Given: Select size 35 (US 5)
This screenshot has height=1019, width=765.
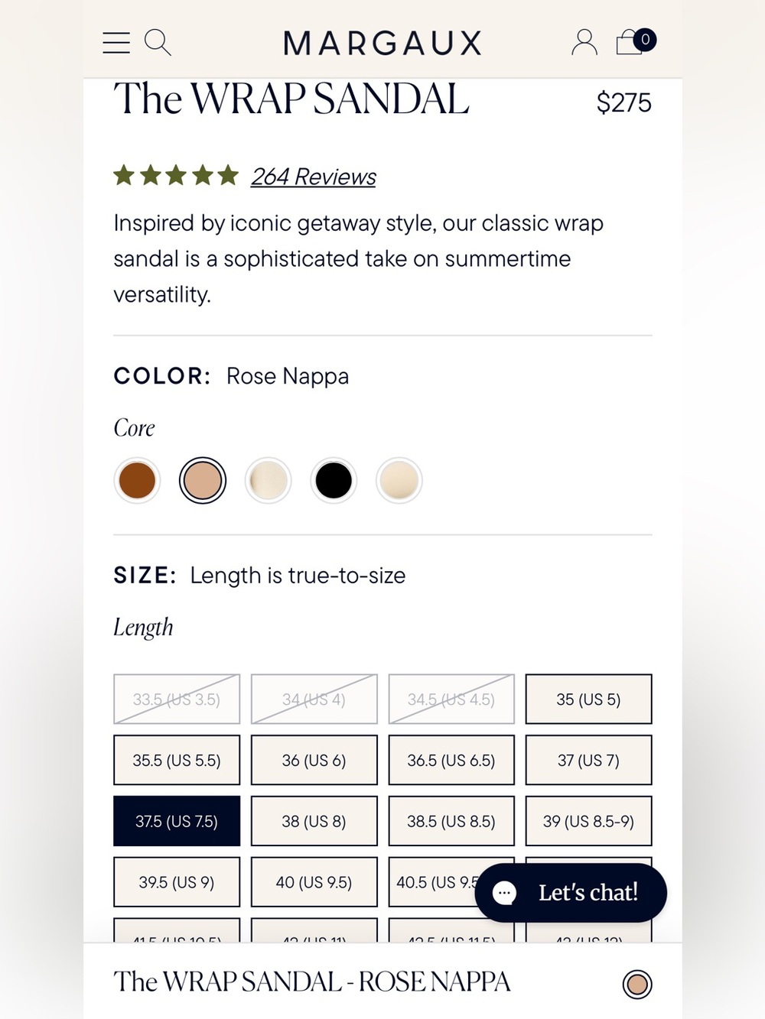Looking at the screenshot, I should 588,699.
